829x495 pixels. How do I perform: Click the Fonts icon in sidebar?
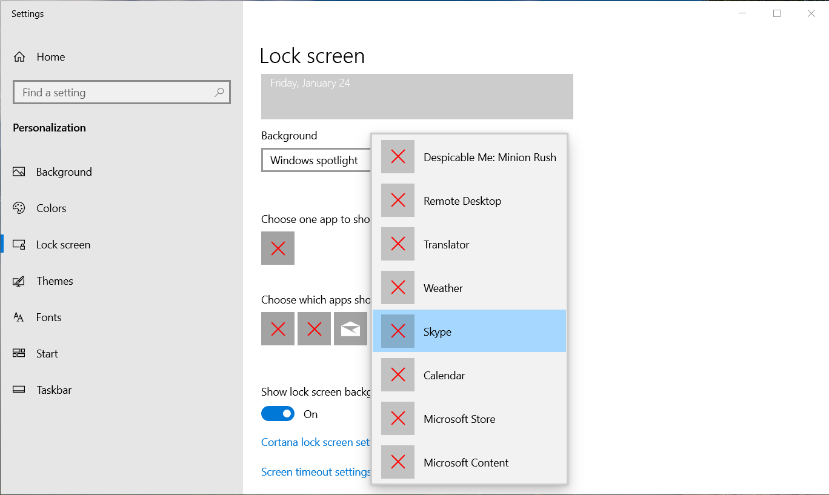[19, 317]
